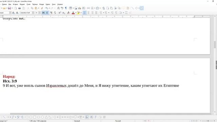Select triangle shape in drawing toolbar
Viewport: 217px width, 122px height.
click(x=46, y=117)
